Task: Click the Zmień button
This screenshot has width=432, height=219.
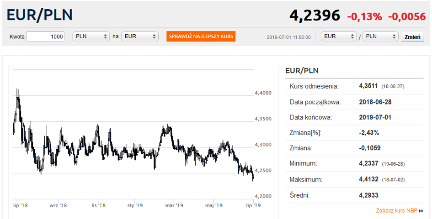Action: pos(412,37)
